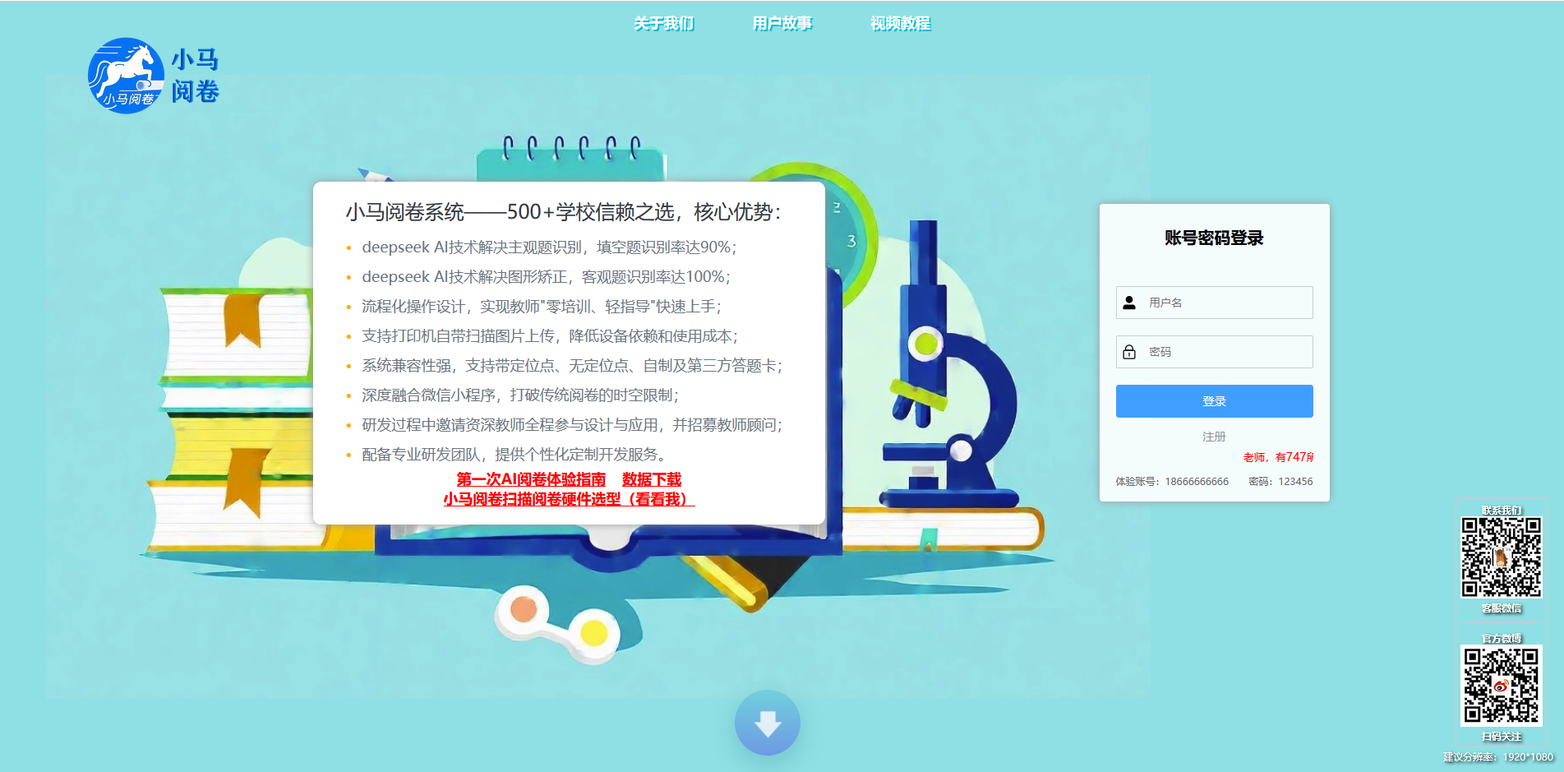The width and height of the screenshot is (1564, 772).
Task: Click the 客服微信 label
Action: (1502, 608)
